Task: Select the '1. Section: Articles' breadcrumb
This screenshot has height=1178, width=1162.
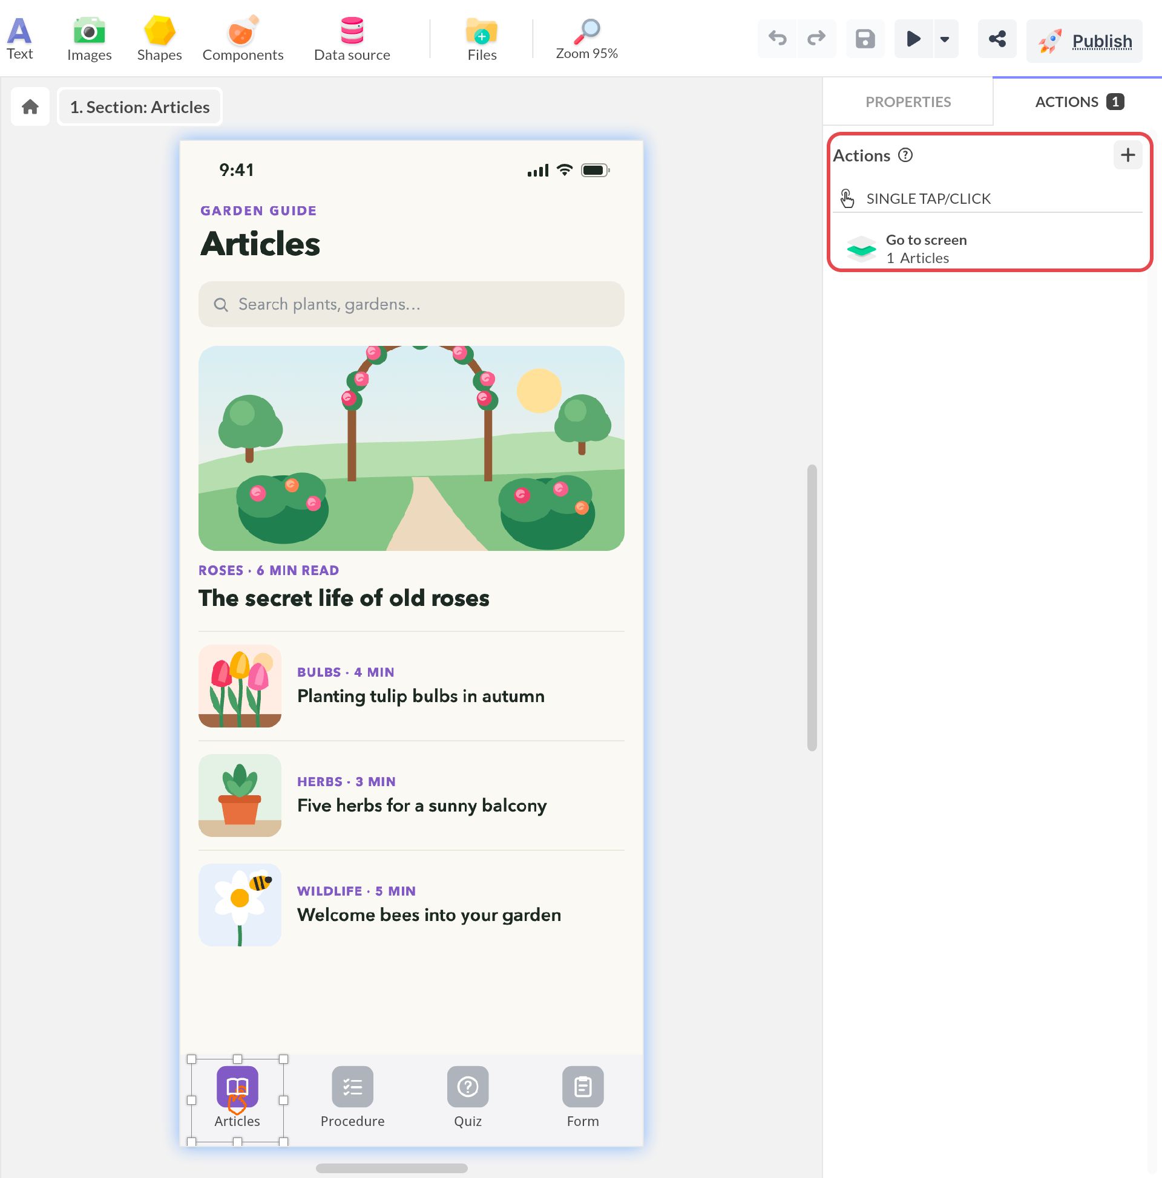Action: [140, 106]
